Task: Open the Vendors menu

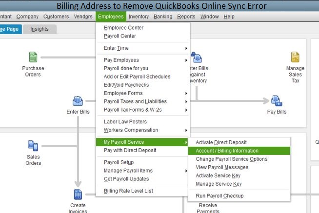Action: point(83,17)
